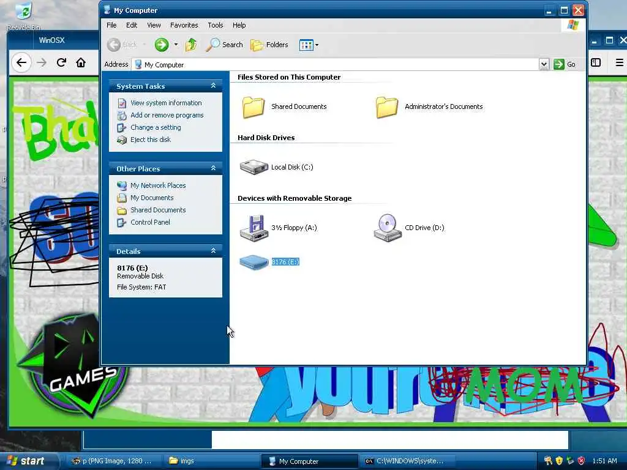Image resolution: width=627 pixels, height=470 pixels.
Task: Click the My Computer taskbar button
Action: click(309, 461)
